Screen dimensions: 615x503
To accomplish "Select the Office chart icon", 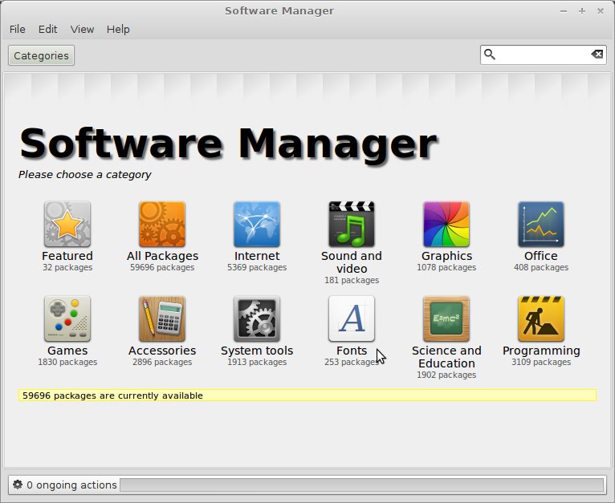I will [x=541, y=224].
